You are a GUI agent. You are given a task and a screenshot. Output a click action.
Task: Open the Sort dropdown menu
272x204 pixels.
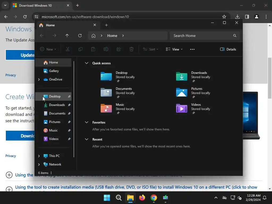coord(151,49)
